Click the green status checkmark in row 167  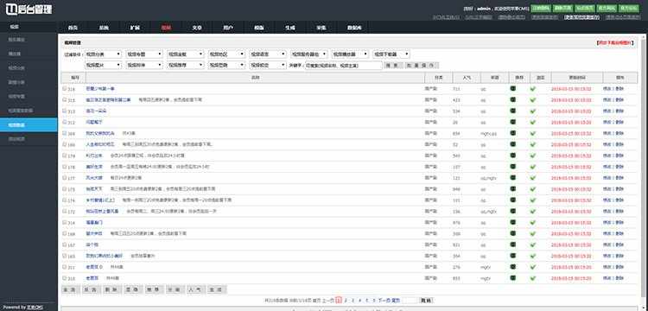pos(533,244)
